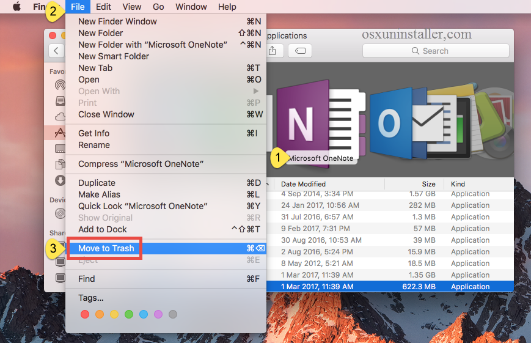This screenshot has width=531, height=343.
Task: Sort by Kind column header
Action: pyautogui.click(x=479, y=184)
